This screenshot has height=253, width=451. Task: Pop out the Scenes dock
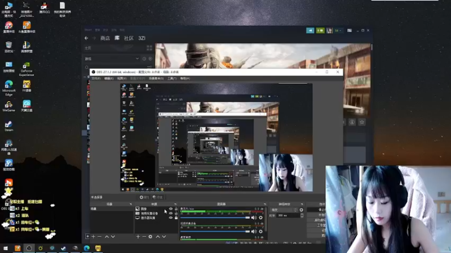[x=131, y=204]
